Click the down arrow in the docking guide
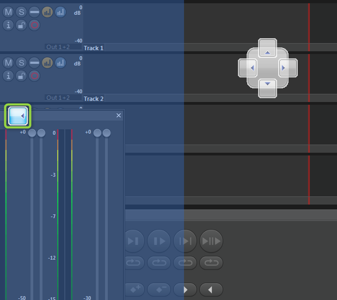Screen dimensions: 337x300 pyautogui.click(x=267, y=85)
